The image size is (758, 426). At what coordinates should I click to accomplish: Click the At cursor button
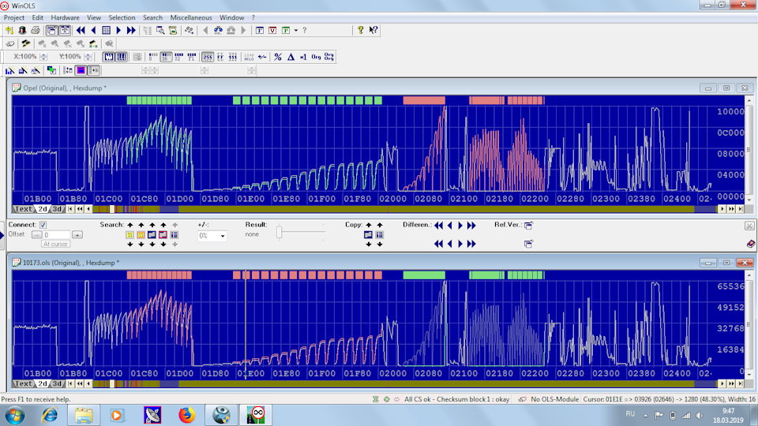57,245
